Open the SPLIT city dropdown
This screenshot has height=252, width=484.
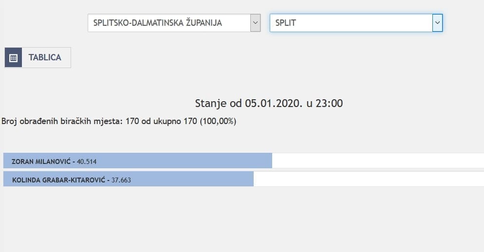pyautogui.click(x=351, y=23)
